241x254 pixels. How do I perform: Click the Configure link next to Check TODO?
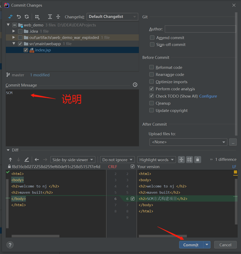[x=208, y=96]
